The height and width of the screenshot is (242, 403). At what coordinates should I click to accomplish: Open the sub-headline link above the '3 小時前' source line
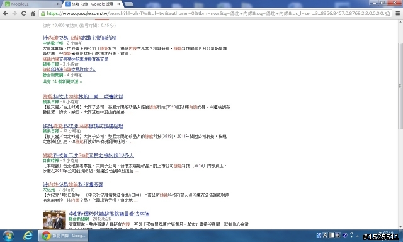coord(76,59)
